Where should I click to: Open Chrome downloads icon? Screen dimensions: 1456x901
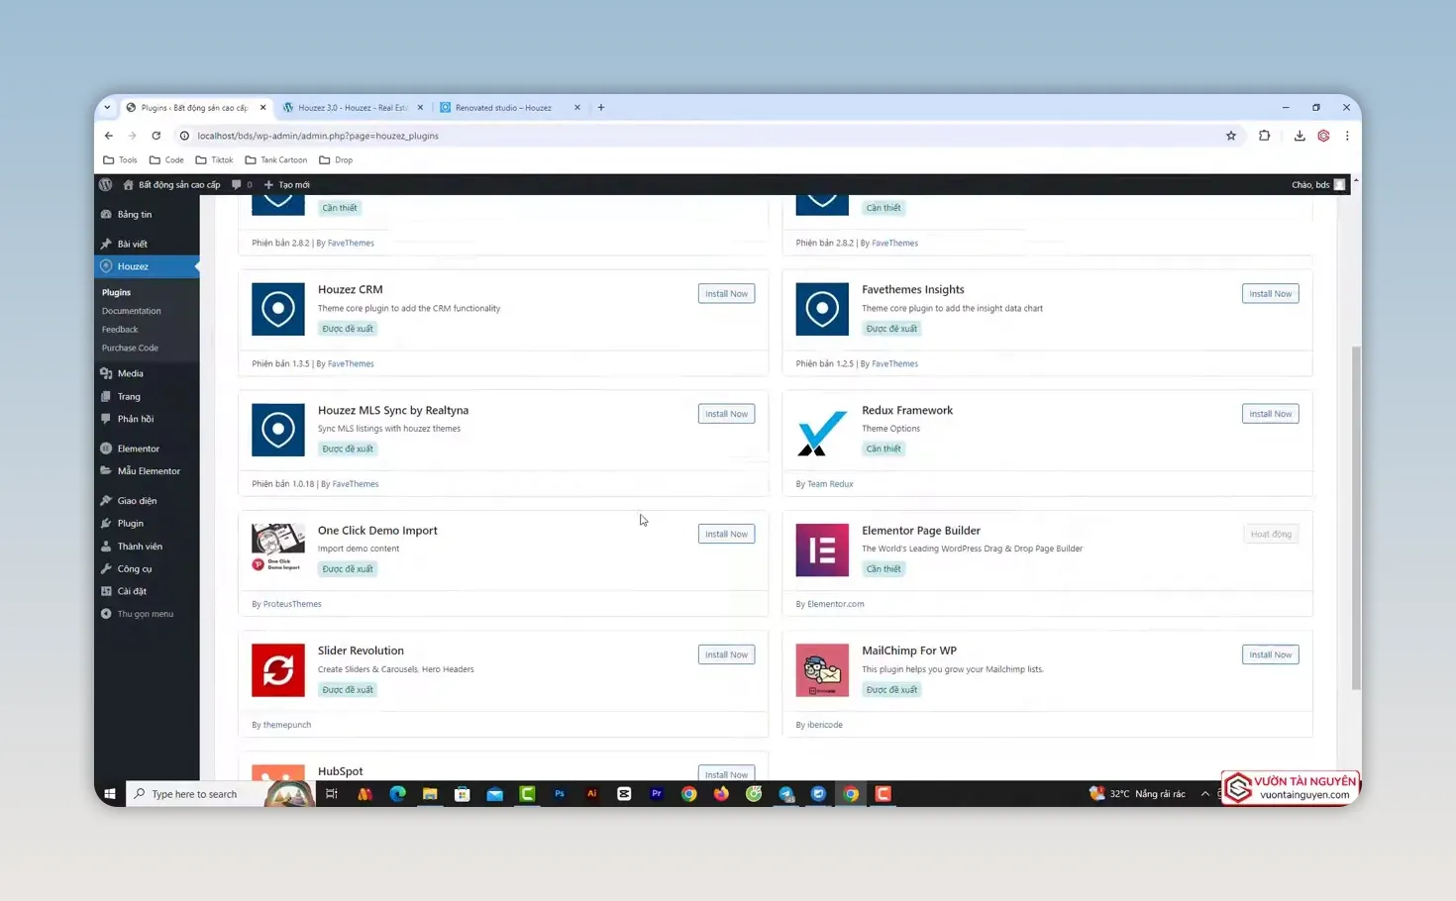point(1299,136)
